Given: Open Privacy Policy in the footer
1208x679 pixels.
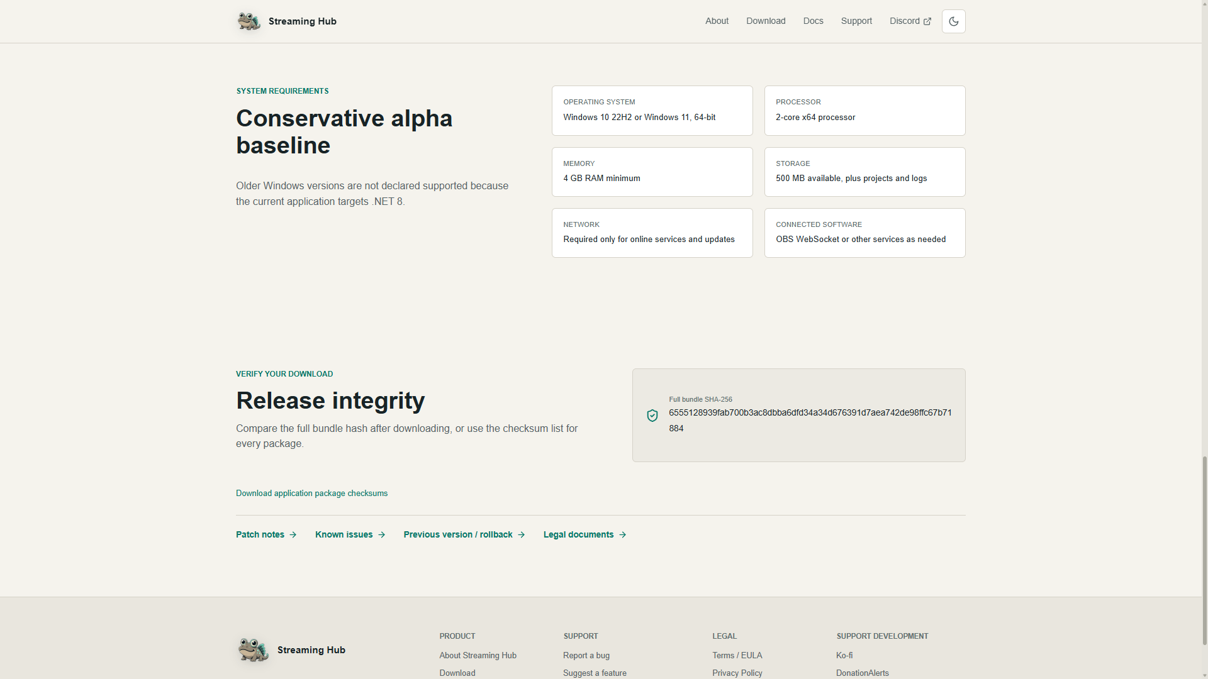Looking at the screenshot, I should 737,673.
